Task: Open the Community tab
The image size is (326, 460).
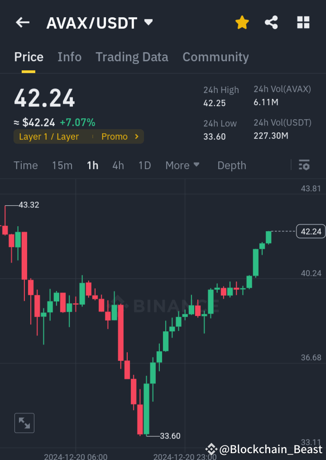Action: (216, 57)
